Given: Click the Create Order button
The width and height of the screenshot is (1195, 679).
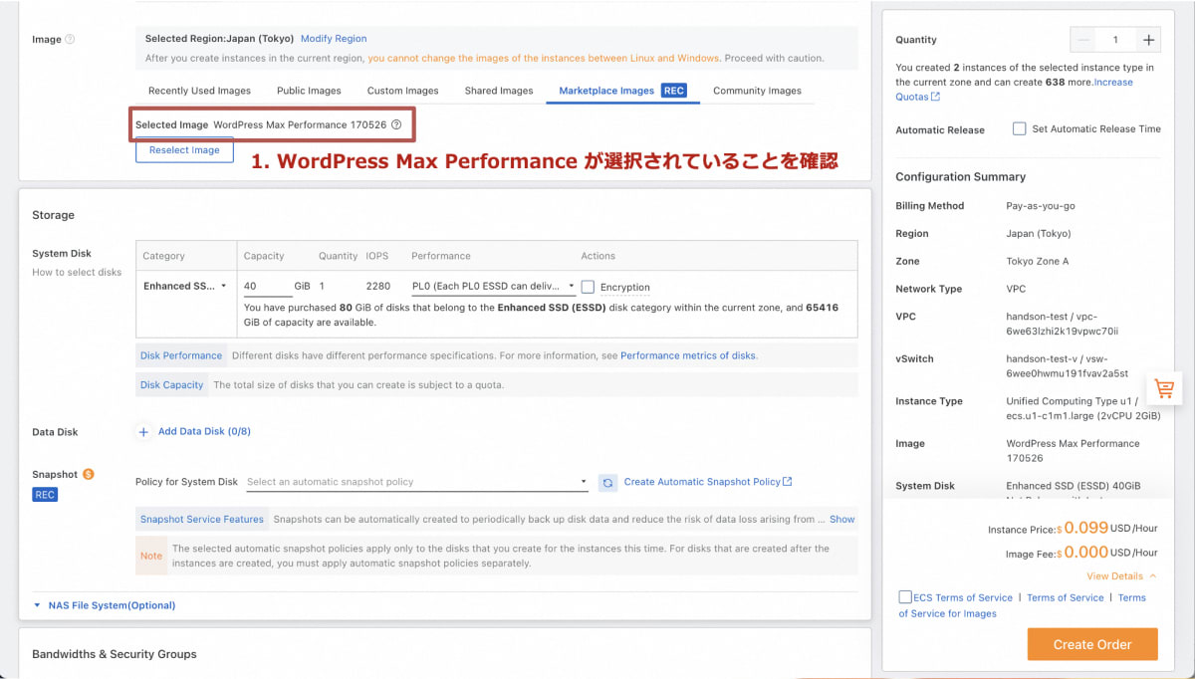Looking at the screenshot, I should coord(1091,644).
